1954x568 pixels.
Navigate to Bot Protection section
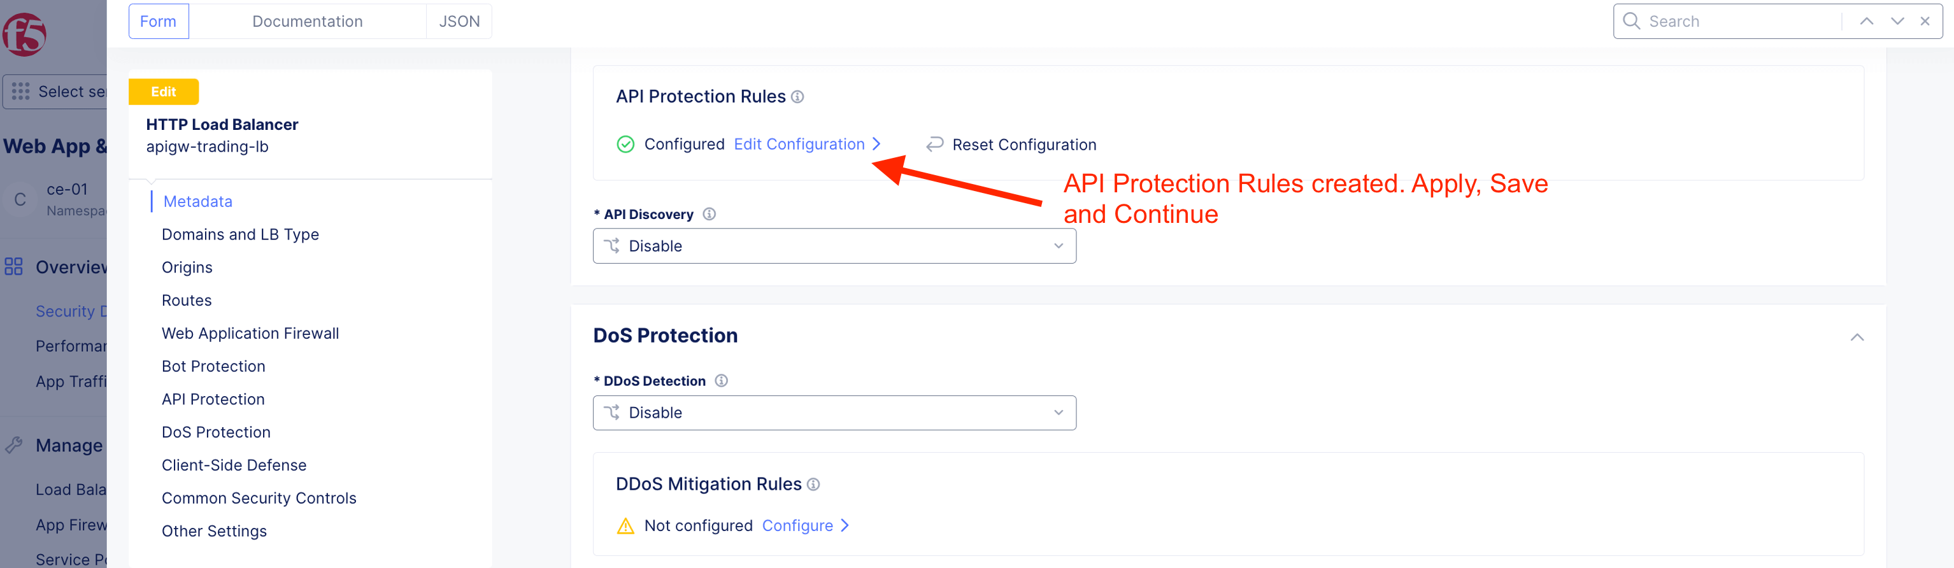(x=213, y=366)
